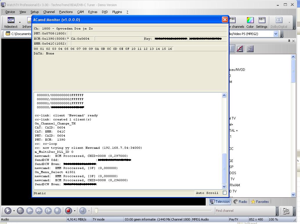This screenshot has width=300, height=224.
Task: Click the frame step playback button
Action: [48, 211]
